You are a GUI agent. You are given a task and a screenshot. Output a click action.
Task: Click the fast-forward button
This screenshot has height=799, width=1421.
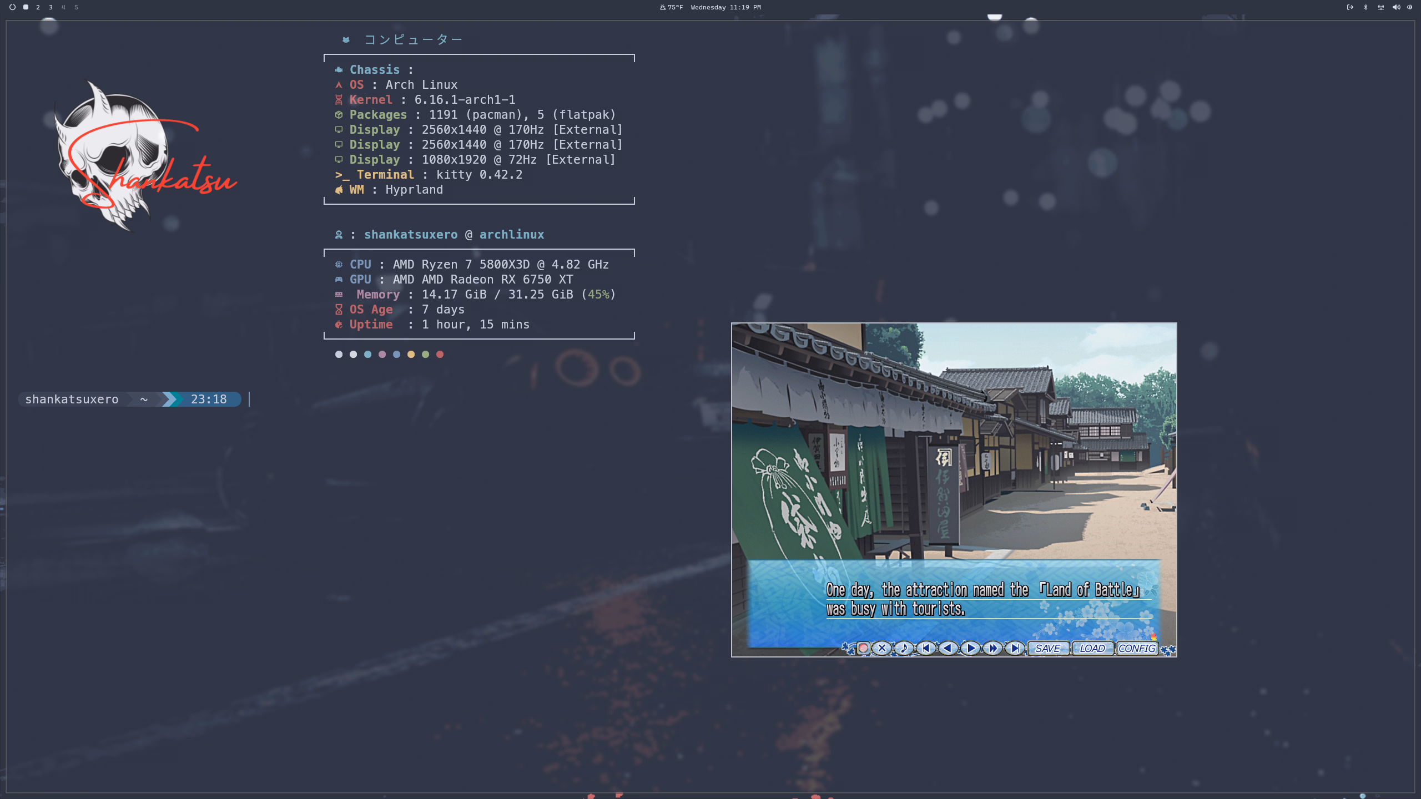993,648
